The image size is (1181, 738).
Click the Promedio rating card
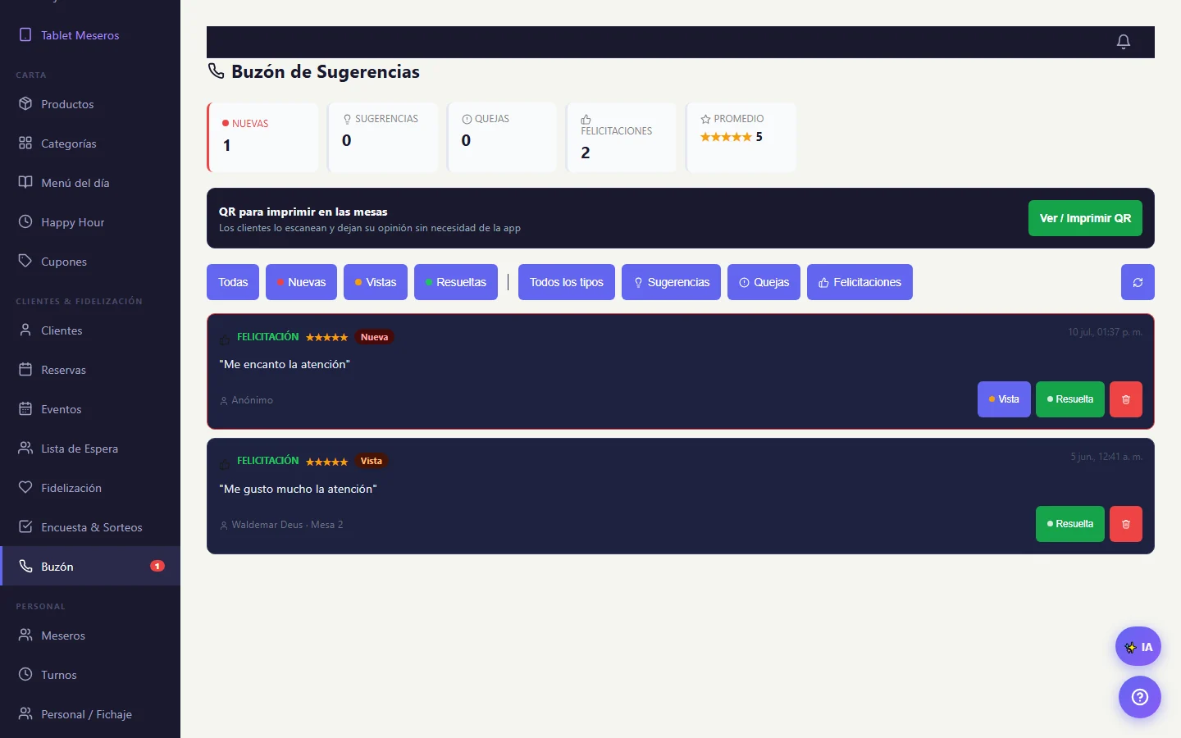(x=741, y=137)
